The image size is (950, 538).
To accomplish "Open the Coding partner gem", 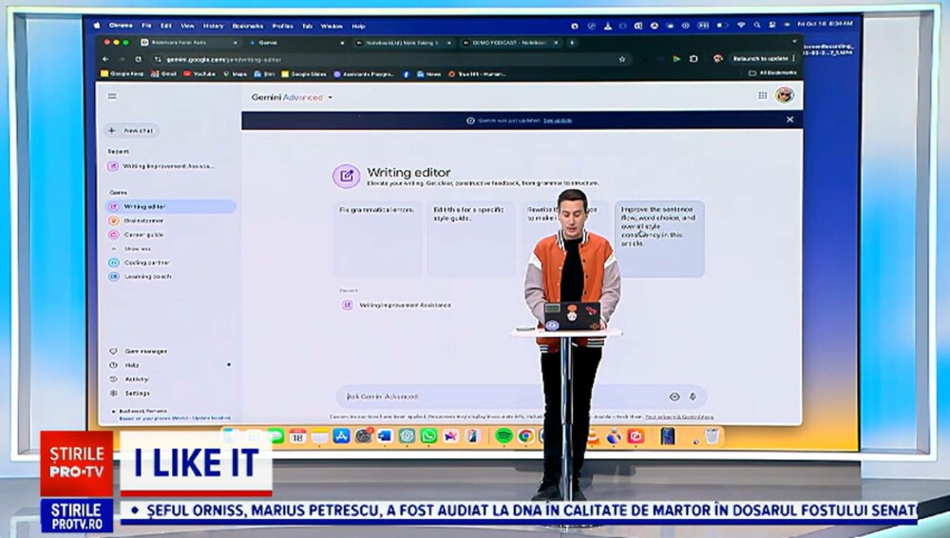I will coord(146,263).
